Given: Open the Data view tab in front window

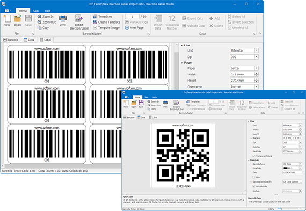Looking at the screenshot, I should [x=142, y=117].
